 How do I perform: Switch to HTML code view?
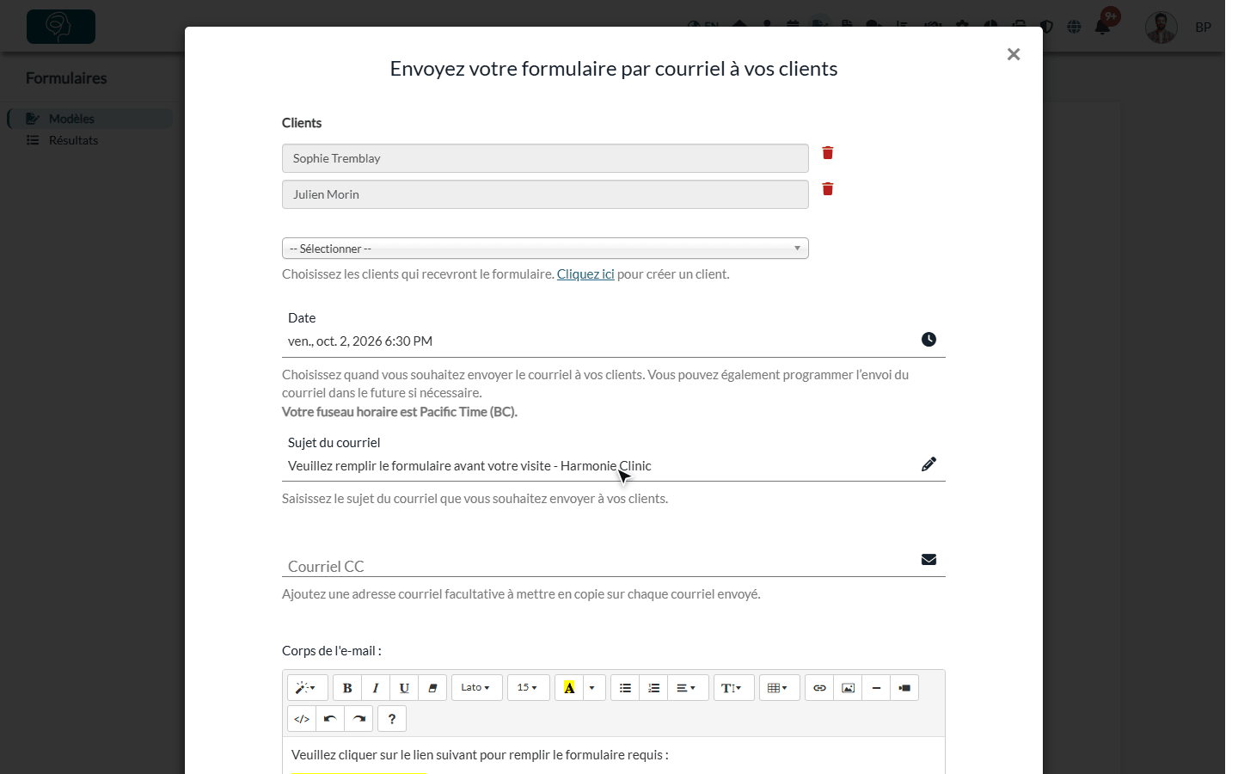point(302,719)
